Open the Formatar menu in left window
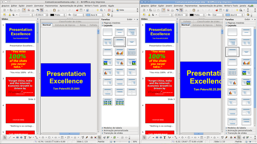Viewport: 257px width, 144px height. point(39,6)
